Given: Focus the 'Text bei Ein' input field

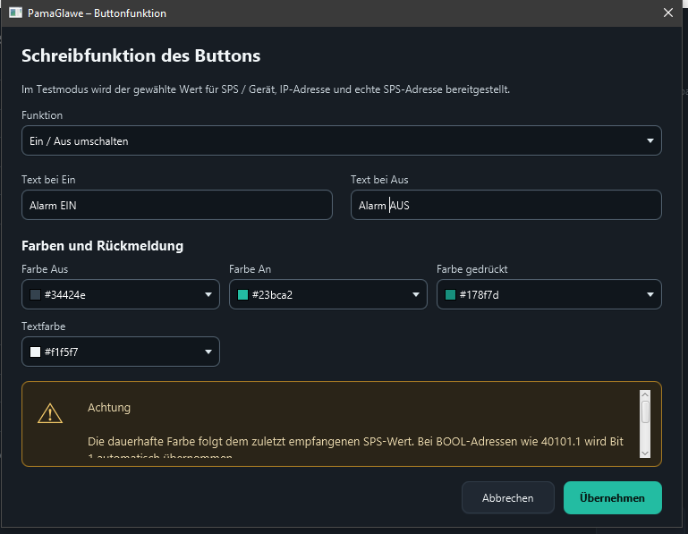Looking at the screenshot, I should point(177,205).
